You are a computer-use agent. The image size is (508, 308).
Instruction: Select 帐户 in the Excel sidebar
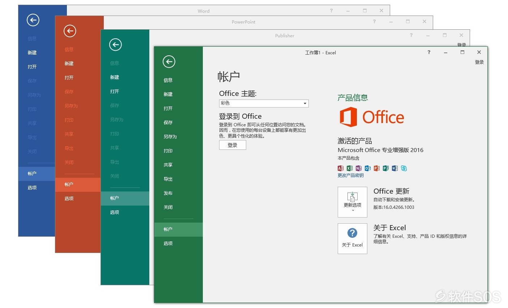pos(179,229)
